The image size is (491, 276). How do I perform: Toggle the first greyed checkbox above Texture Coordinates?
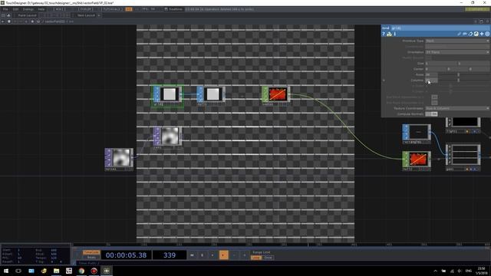(434, 97)
